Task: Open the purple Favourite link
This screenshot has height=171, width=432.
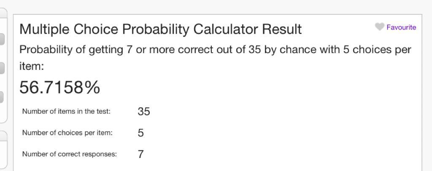Action: (401, 27)
